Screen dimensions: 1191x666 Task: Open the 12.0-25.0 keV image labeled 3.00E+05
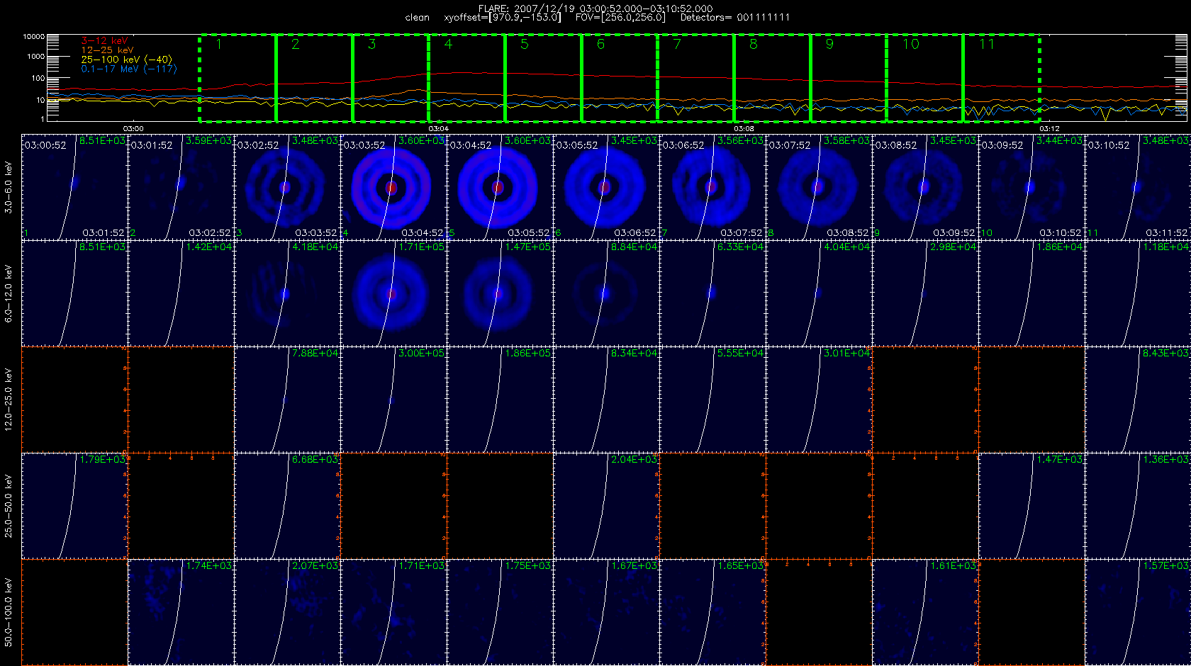tap(393, 400)
